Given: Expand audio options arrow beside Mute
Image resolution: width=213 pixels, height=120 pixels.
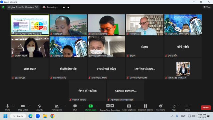Looking at the screenshot, I should tap(13, 106).
